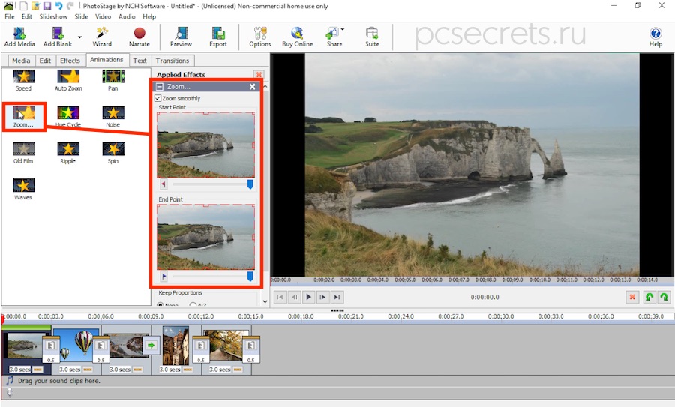
Task: Select the Pan animation effect
Action: [112, 80]
